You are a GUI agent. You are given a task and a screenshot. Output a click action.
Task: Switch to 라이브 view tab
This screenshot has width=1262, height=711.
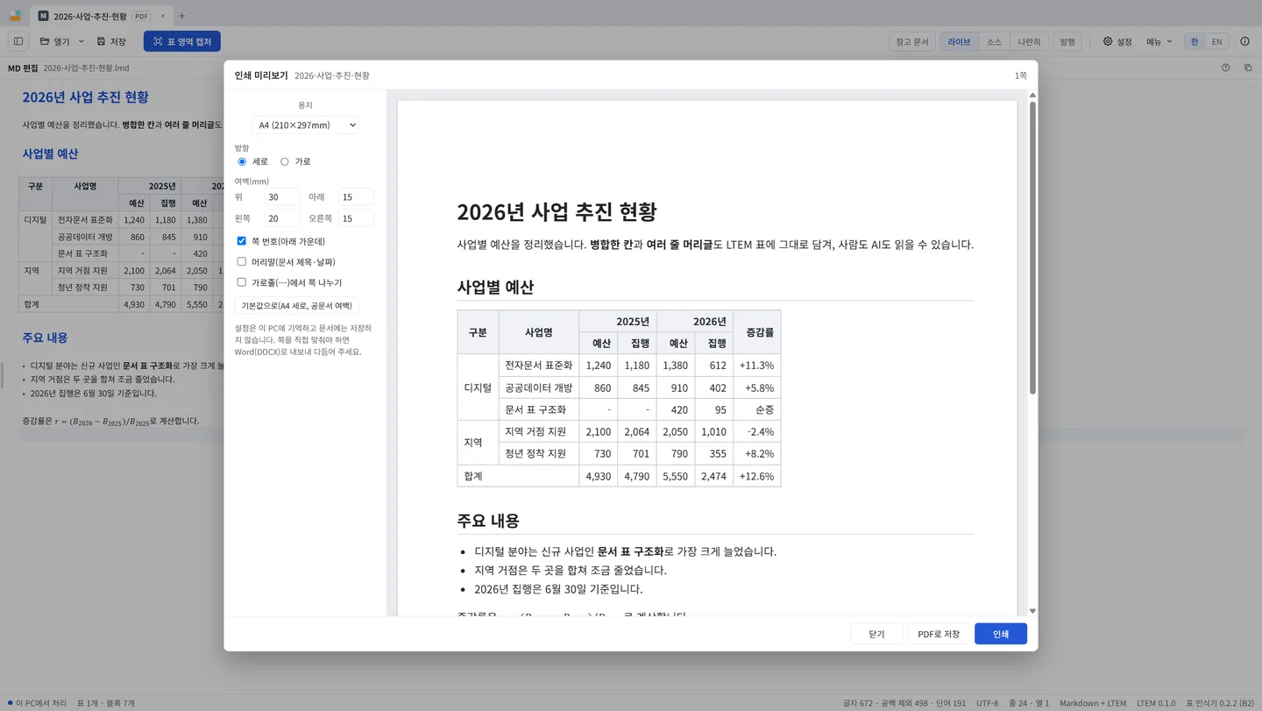[x=959, y=41]
